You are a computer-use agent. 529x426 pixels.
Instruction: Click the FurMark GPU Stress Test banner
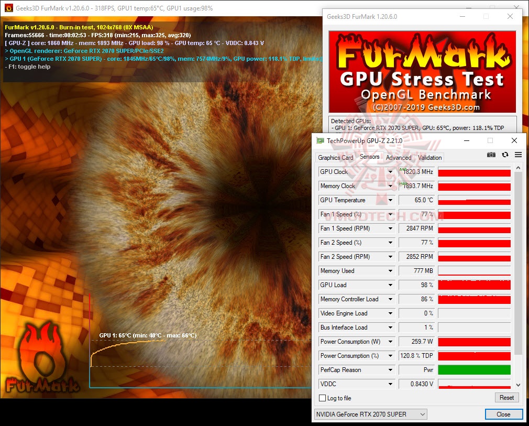[x=422, y=72]
